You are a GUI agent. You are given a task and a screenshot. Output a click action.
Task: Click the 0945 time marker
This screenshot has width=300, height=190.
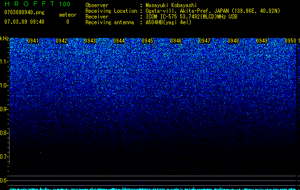point(147,41)
